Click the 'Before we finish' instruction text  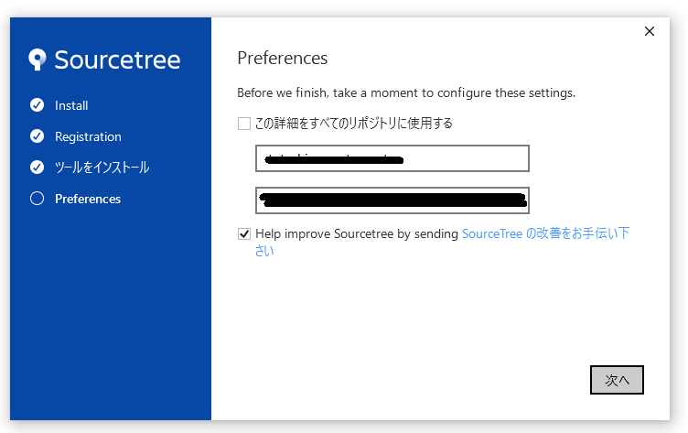(406, 92)
